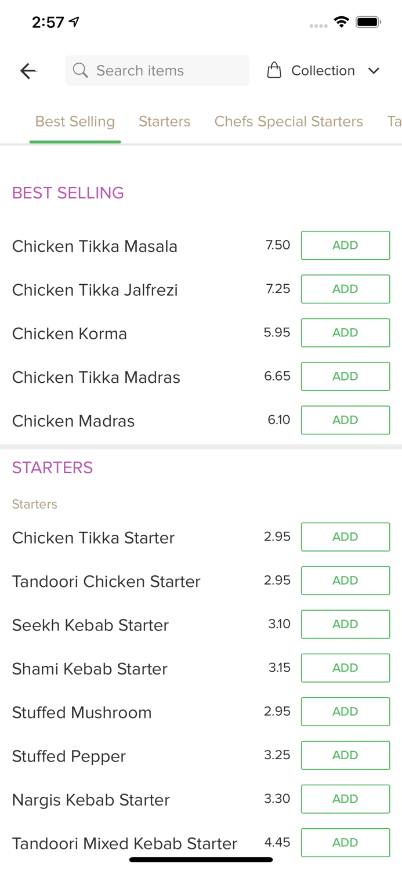Viewport: 402px width, 870px height.
Task: Open the Chefs Special Starters tab
Action: click(288, 121)
